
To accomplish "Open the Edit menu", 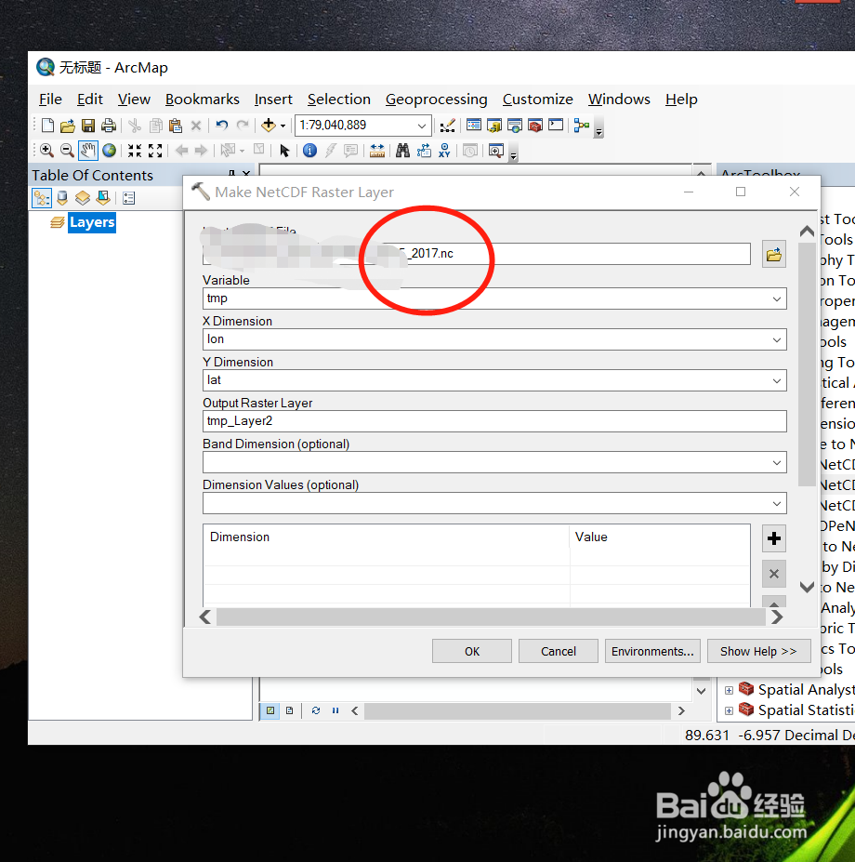I will point(90,99).
